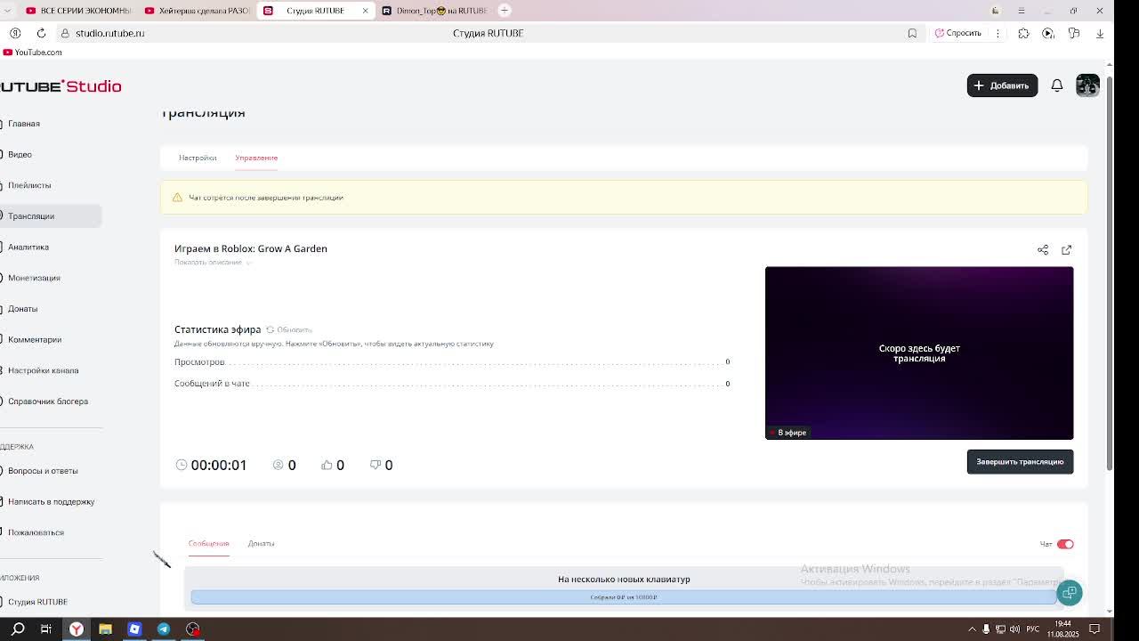This screenshot has width=1139, height=641.
Task: Open Telegram from the taskbar
Action: (164, 629)
